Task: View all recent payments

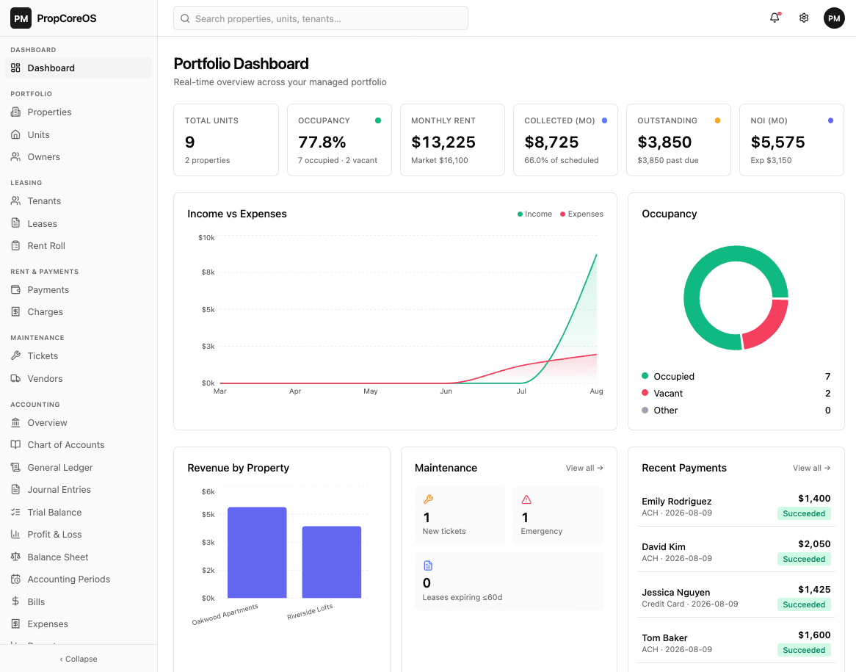Action: tap(811, 469)
